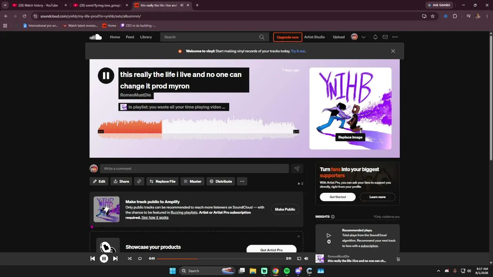
Task: Click the SoundCloud logo in the header
Action: 96,37
